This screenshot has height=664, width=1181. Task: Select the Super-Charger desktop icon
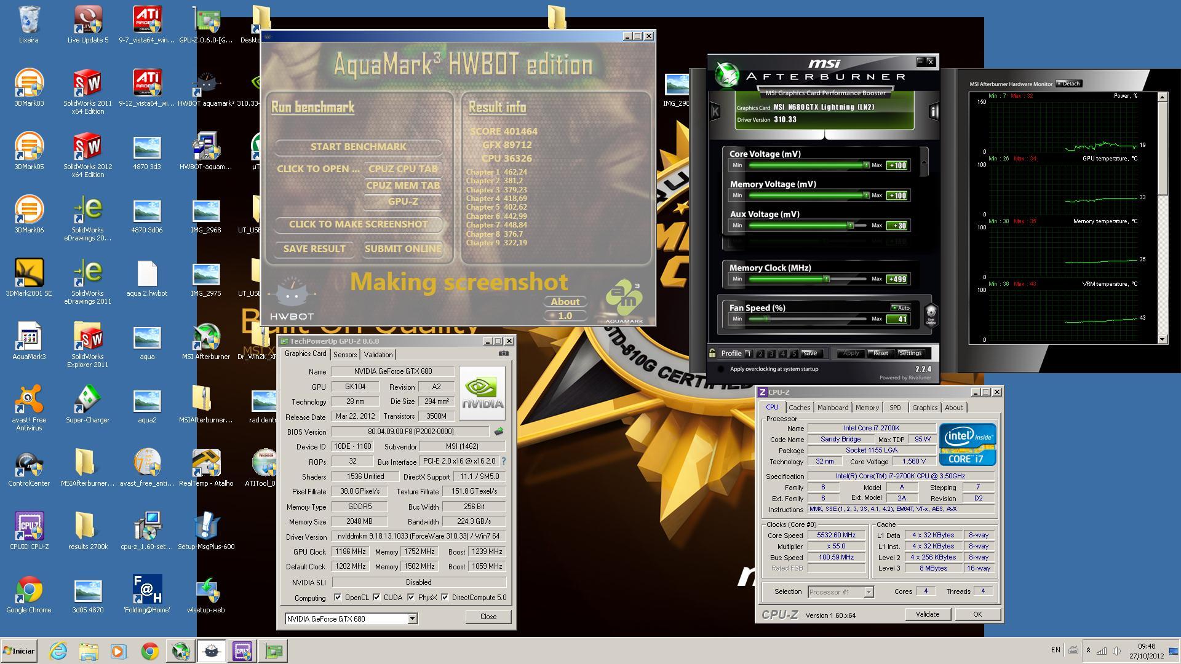point(88,405)
